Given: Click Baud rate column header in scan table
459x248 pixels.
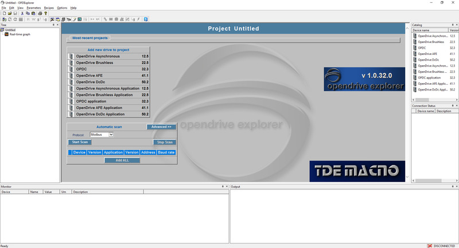Looking at the screenshot, I should point(166,152).
